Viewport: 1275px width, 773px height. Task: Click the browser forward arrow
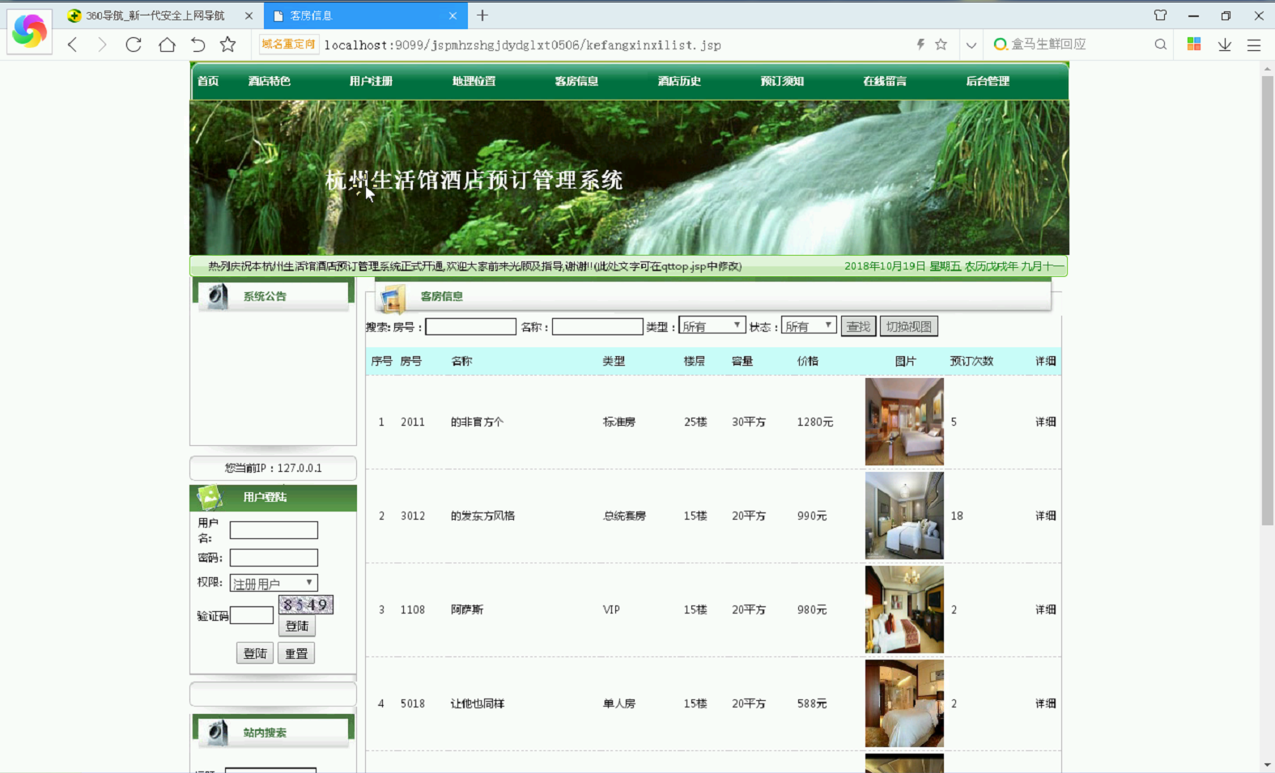coord(102,45)
